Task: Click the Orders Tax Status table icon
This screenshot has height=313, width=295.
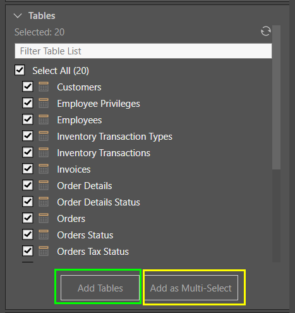Action: click(44, 251)
